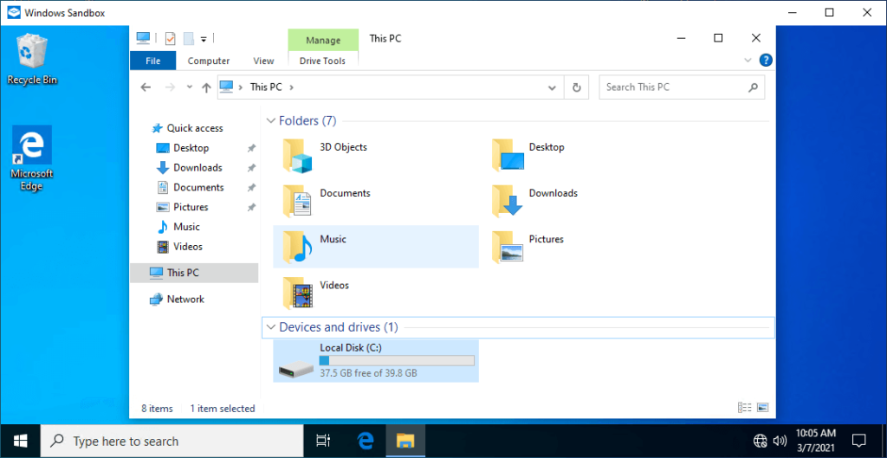Click the '37.5 GB free of 39.8 GB' text
Screen dimensions: 887x458
[x=369, y=374]
